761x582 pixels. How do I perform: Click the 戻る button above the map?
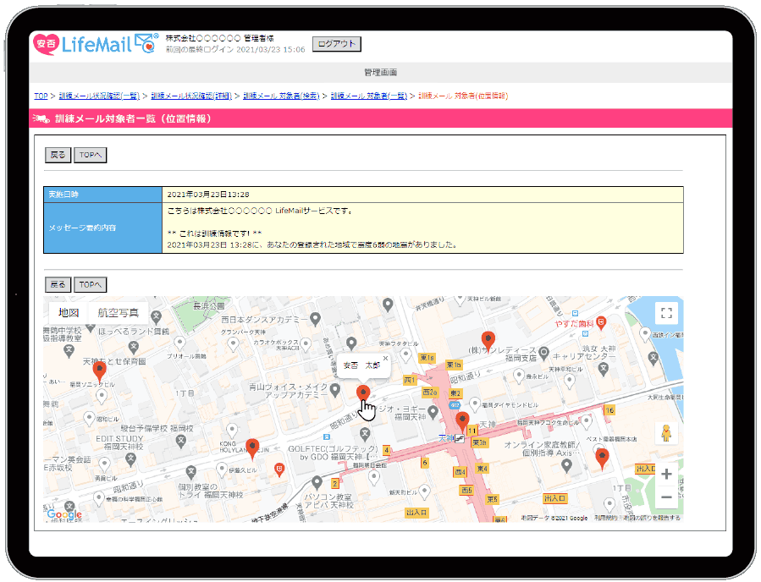57,285
